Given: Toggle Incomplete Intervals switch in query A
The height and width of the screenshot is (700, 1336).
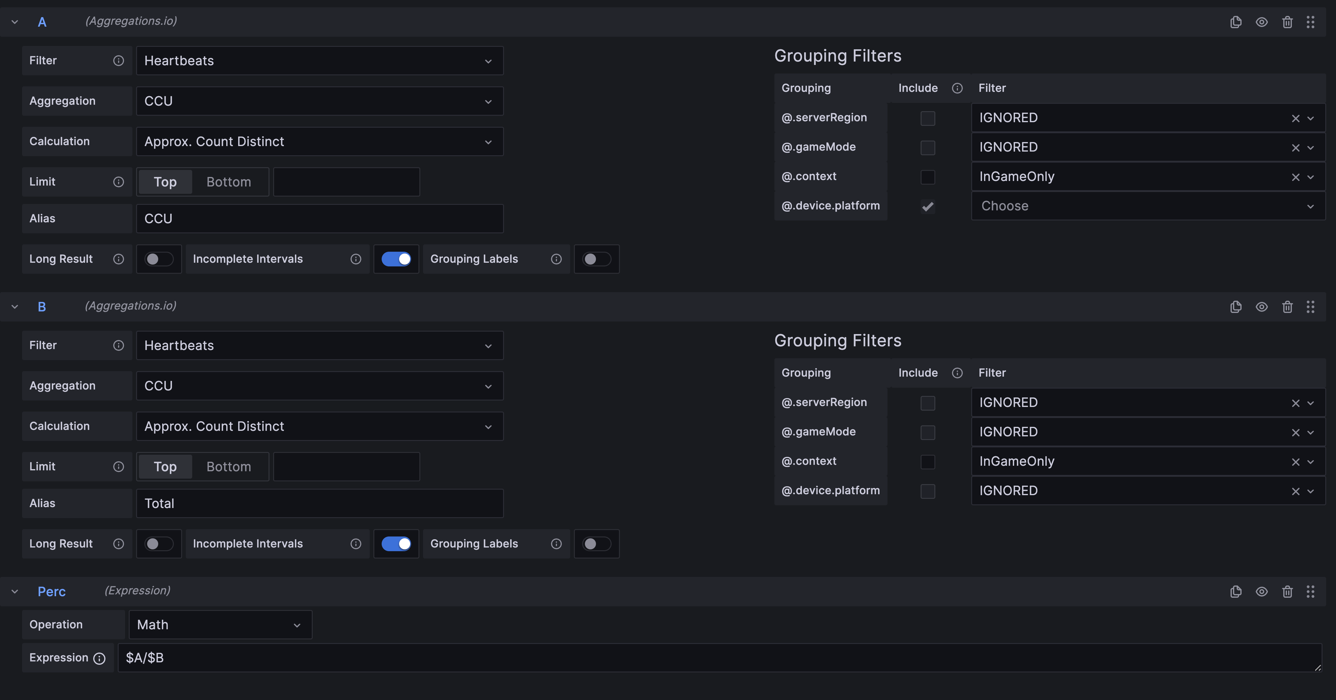Looking at the screenshot, I should [x=396, y=259].
